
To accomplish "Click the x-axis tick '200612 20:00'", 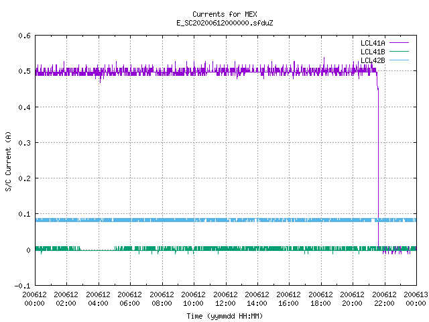I will click(x=353, y=299).
